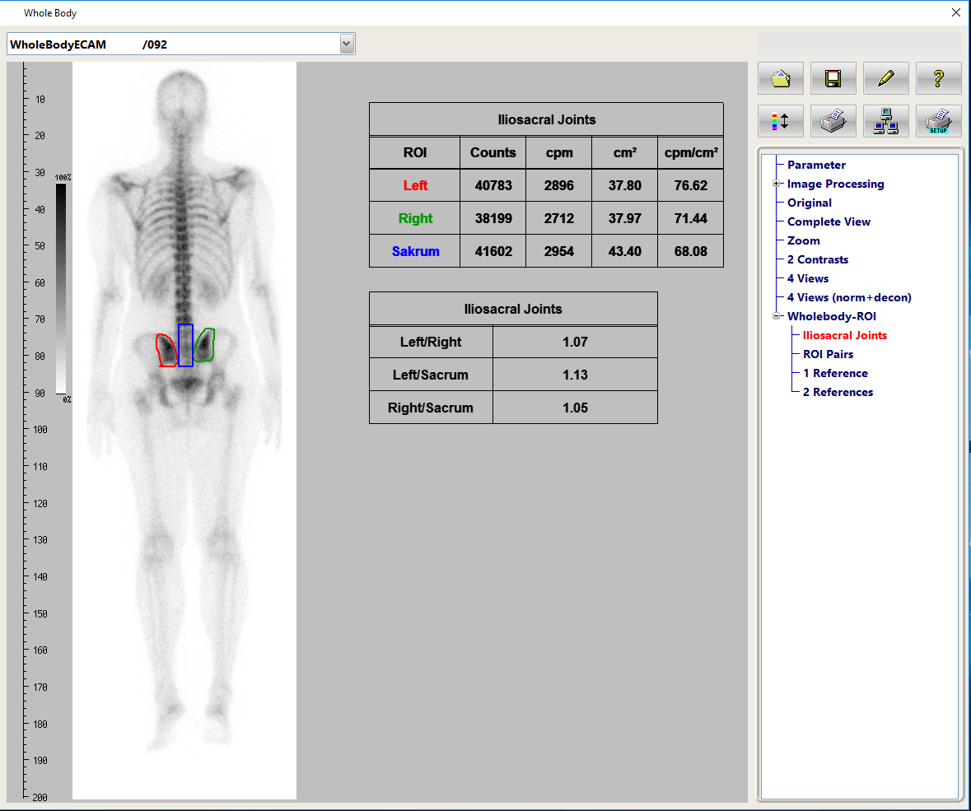Select Complete View in the tree
Screen dimensions: 971x811
click(x=828, y=221)
